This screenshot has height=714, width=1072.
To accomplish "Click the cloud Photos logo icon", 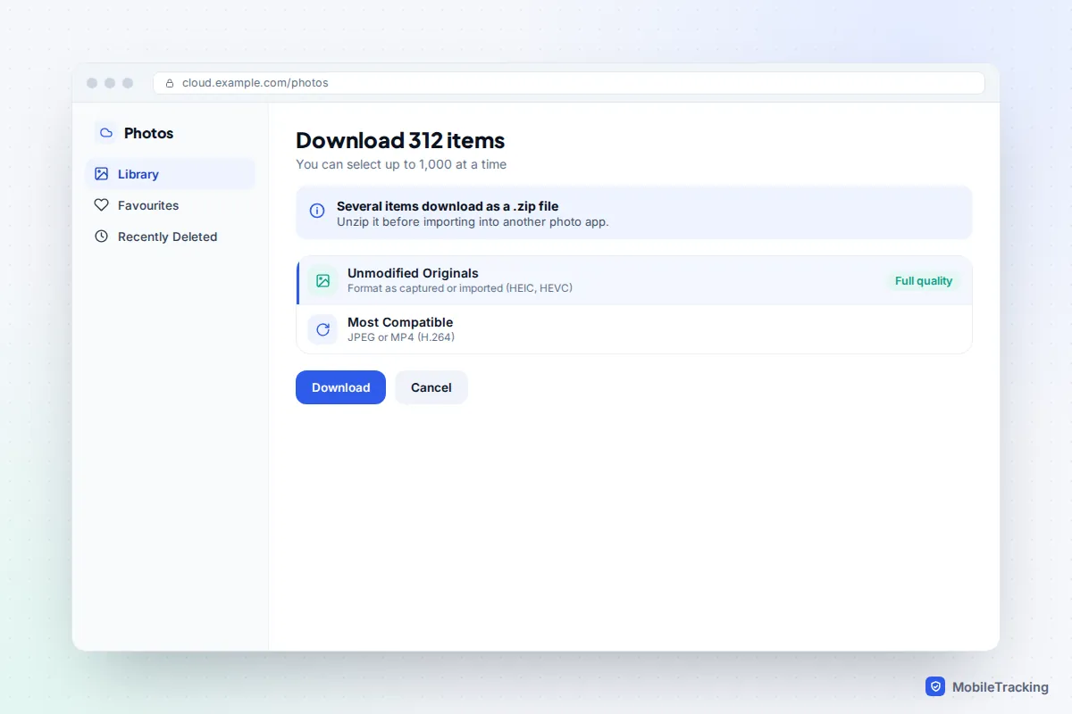I will [x=106, y=133].
